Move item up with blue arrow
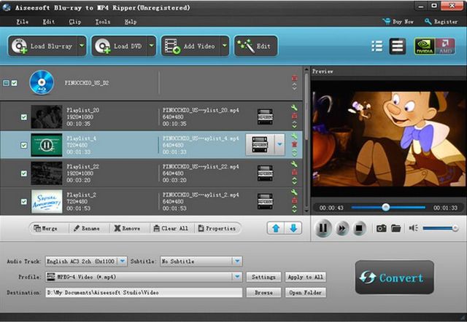 tap(276, 228)
